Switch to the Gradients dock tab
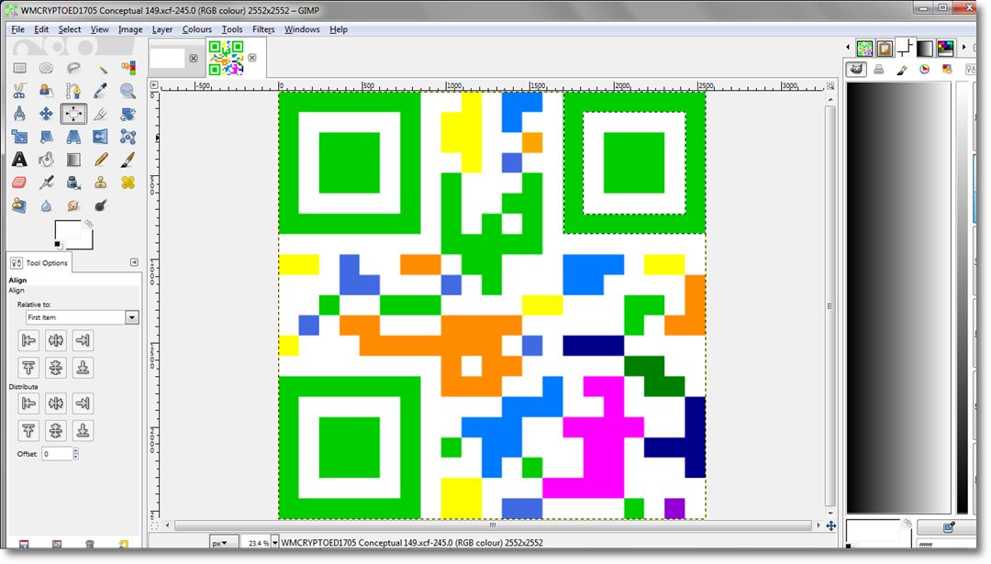 tap(925, 48)
